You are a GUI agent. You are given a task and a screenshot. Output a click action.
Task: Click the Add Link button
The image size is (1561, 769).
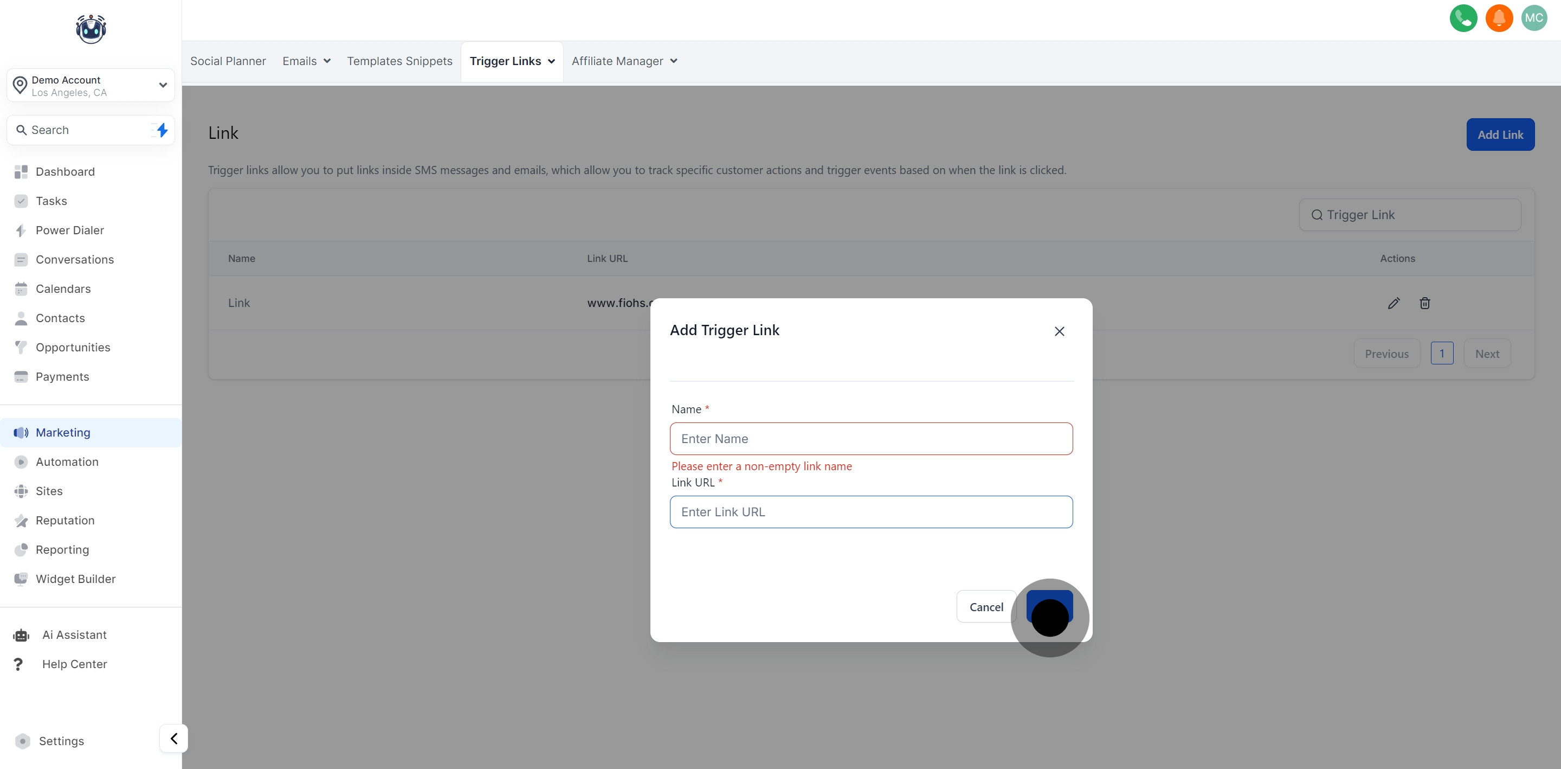1500,134
